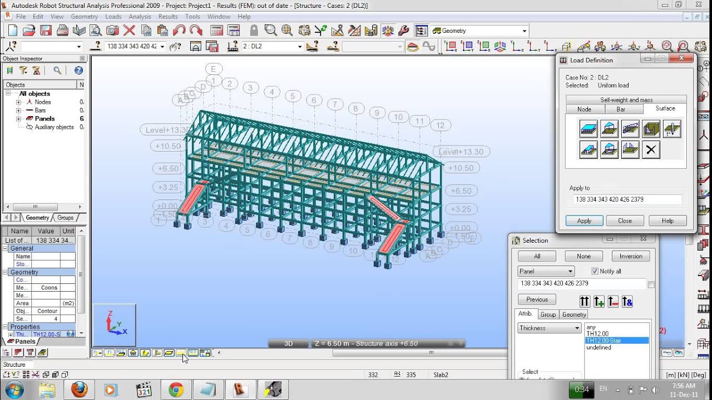Image resolution: width=712 pixels, height=400 pixels.
Task: Open the Geometry layout dropdown
Action: 524,31
